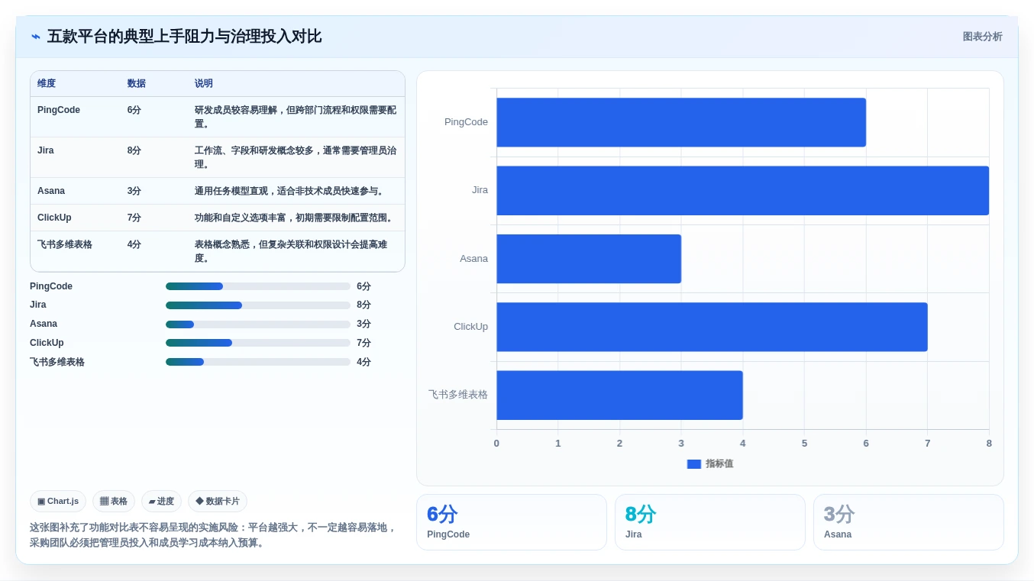Click the 飞书多维表格 progress bar
The height and width of the screenshot is (581, 1034).
258,362
